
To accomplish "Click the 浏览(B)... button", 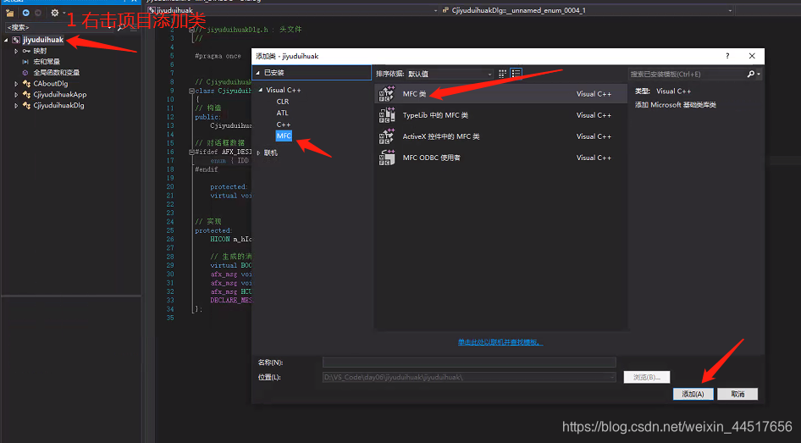I will 647,377.
